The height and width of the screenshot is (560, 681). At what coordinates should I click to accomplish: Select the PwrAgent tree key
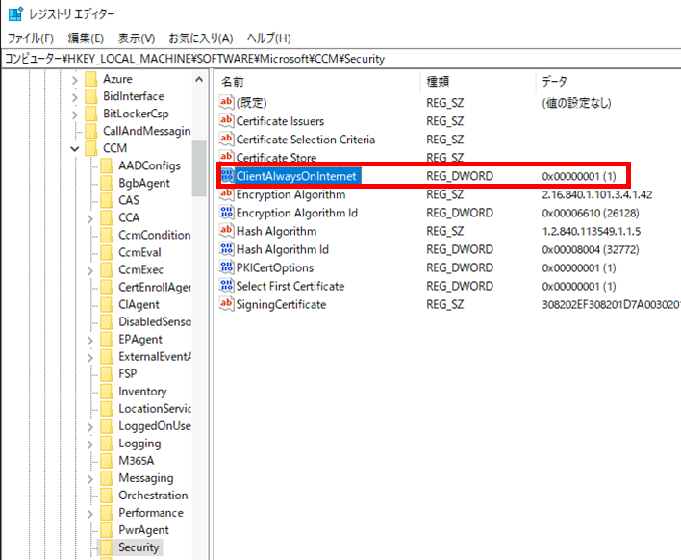pyautogui.click(x=143, y=530)
